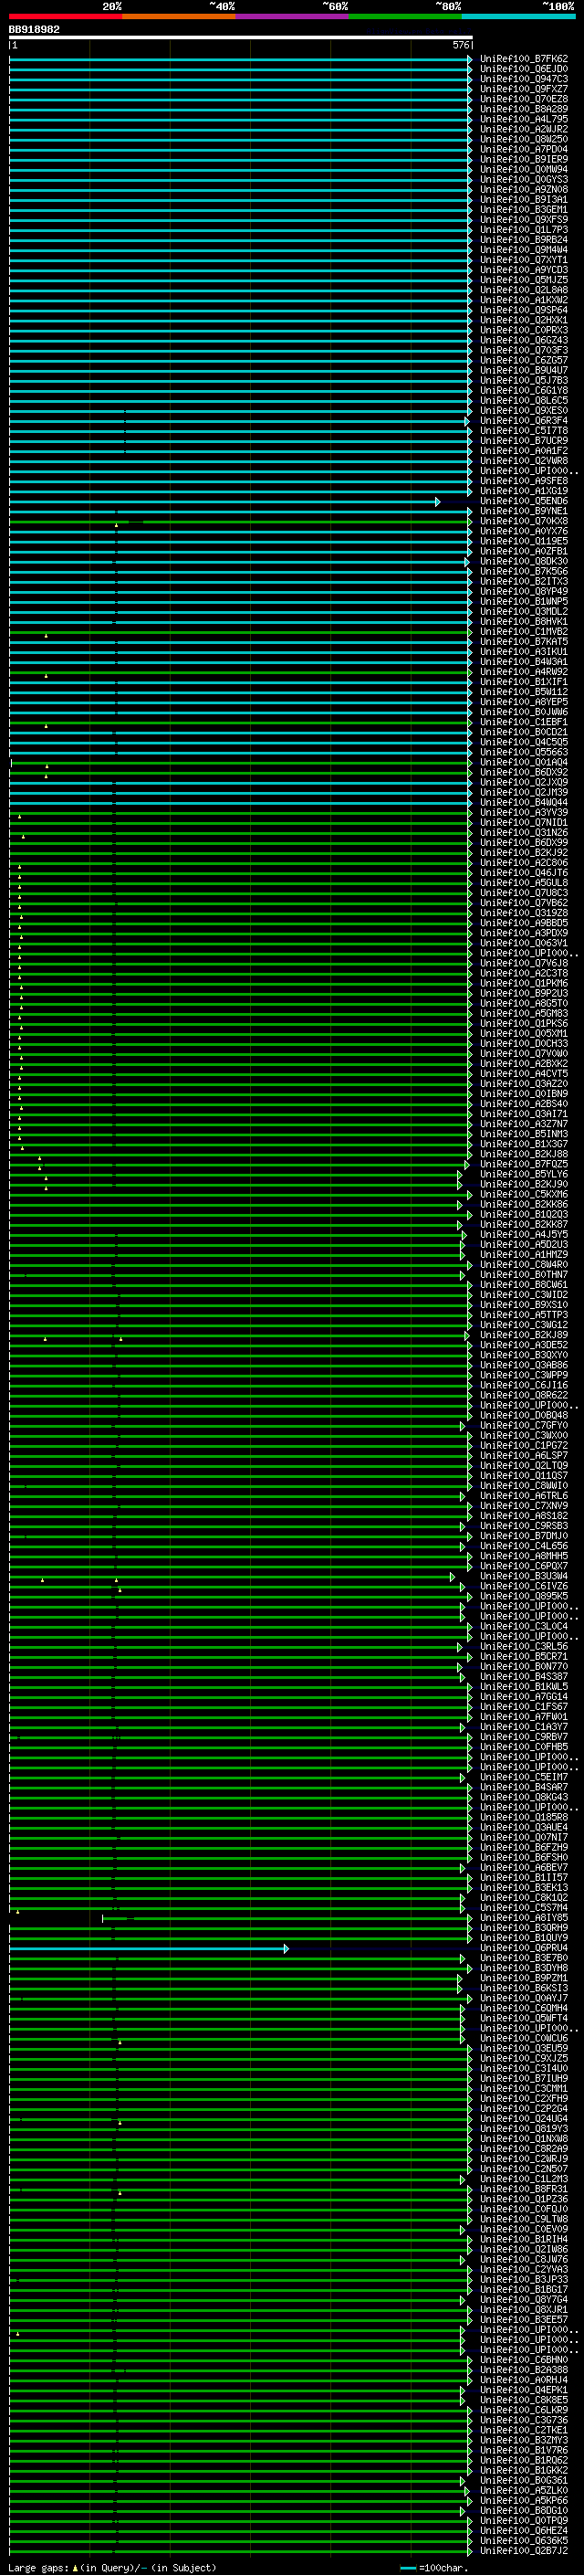Select hit label UniRef100_B3GEM1
584x2575 pixels.
523,210
